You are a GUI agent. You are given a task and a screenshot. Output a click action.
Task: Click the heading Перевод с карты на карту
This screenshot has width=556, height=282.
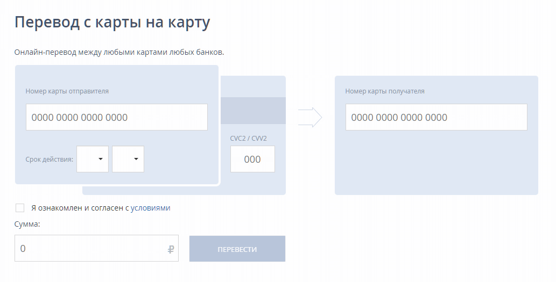tap(112, 23)
